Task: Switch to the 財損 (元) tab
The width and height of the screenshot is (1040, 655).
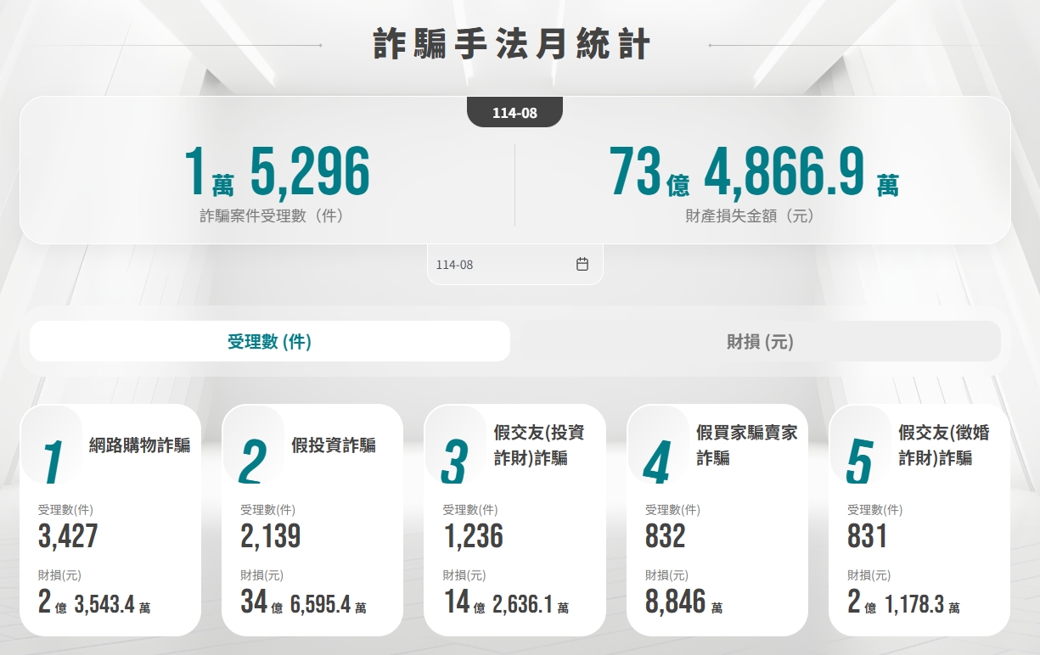Action: (760, 341)
